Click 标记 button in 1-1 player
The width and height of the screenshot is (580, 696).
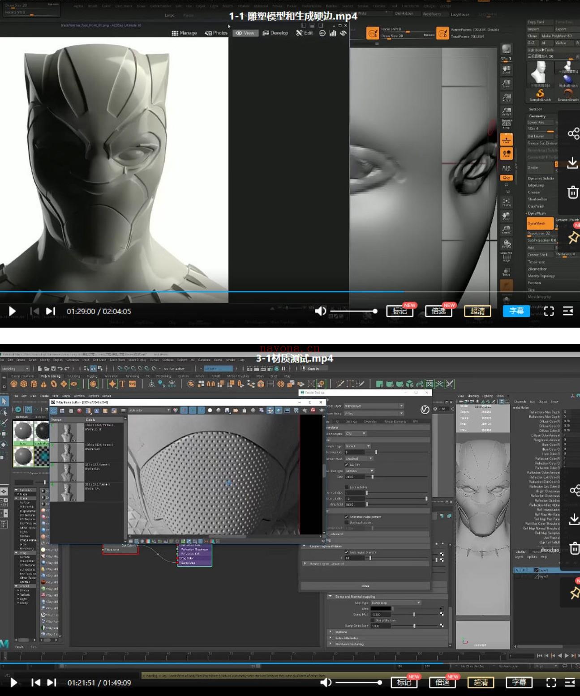[x=400, y=311]
